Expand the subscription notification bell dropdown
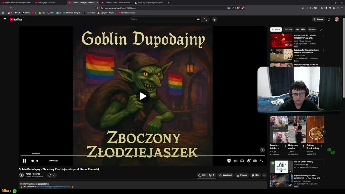Viewport: 345px width, 194px height. [51, 175]
